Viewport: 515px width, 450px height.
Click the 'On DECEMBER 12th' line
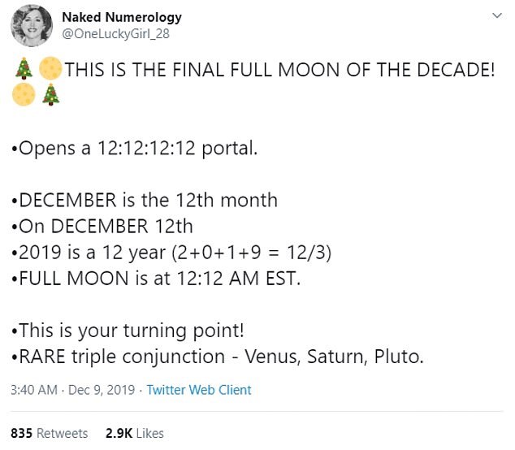coord(102,227)
